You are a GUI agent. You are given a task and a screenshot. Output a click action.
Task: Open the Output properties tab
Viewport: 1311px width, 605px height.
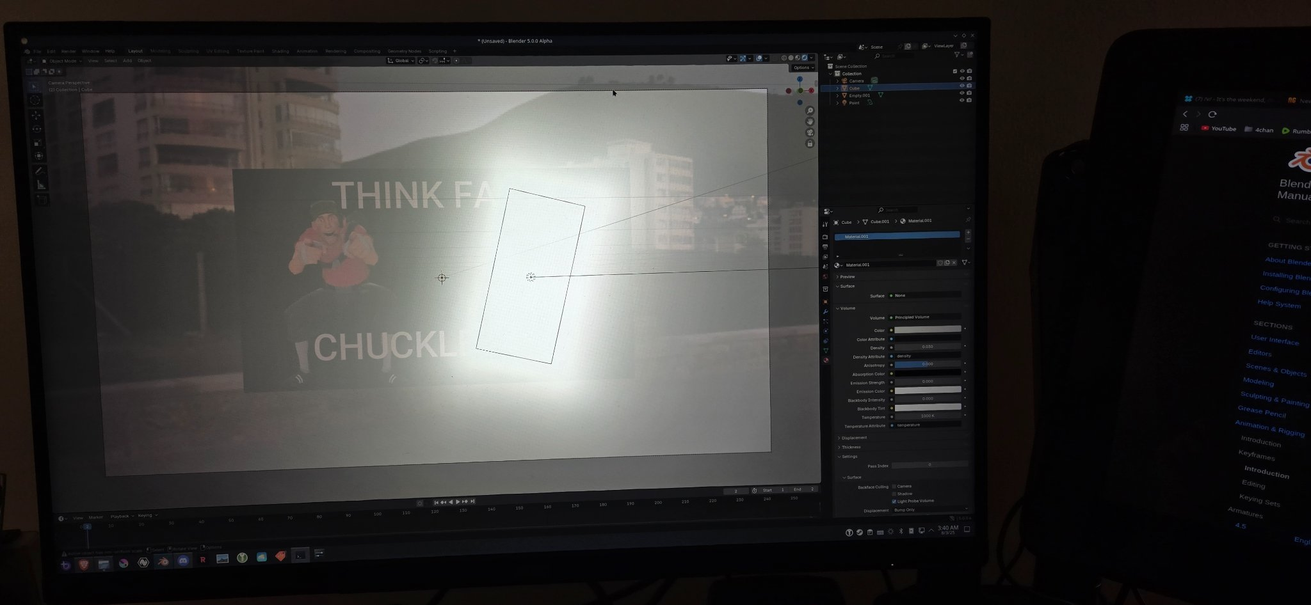[x=825, y=246]
